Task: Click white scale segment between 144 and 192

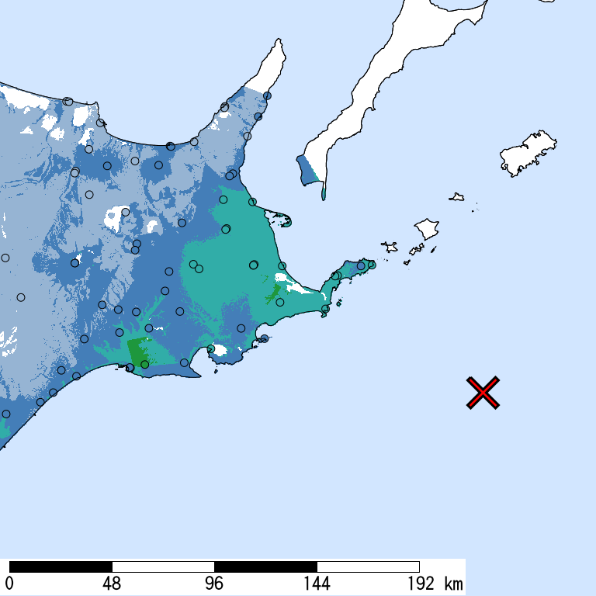Action: [x=369, y=567]
